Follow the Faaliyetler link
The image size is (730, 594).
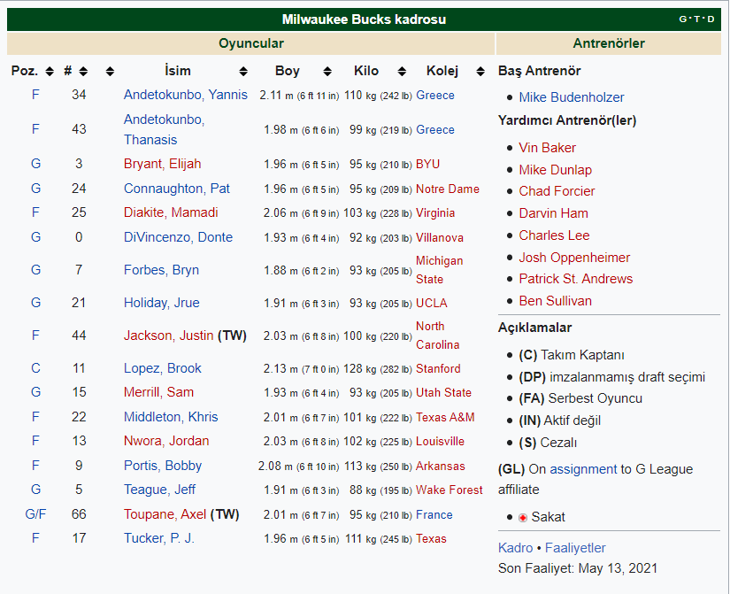pyautogui.click(x=575, y=548)
